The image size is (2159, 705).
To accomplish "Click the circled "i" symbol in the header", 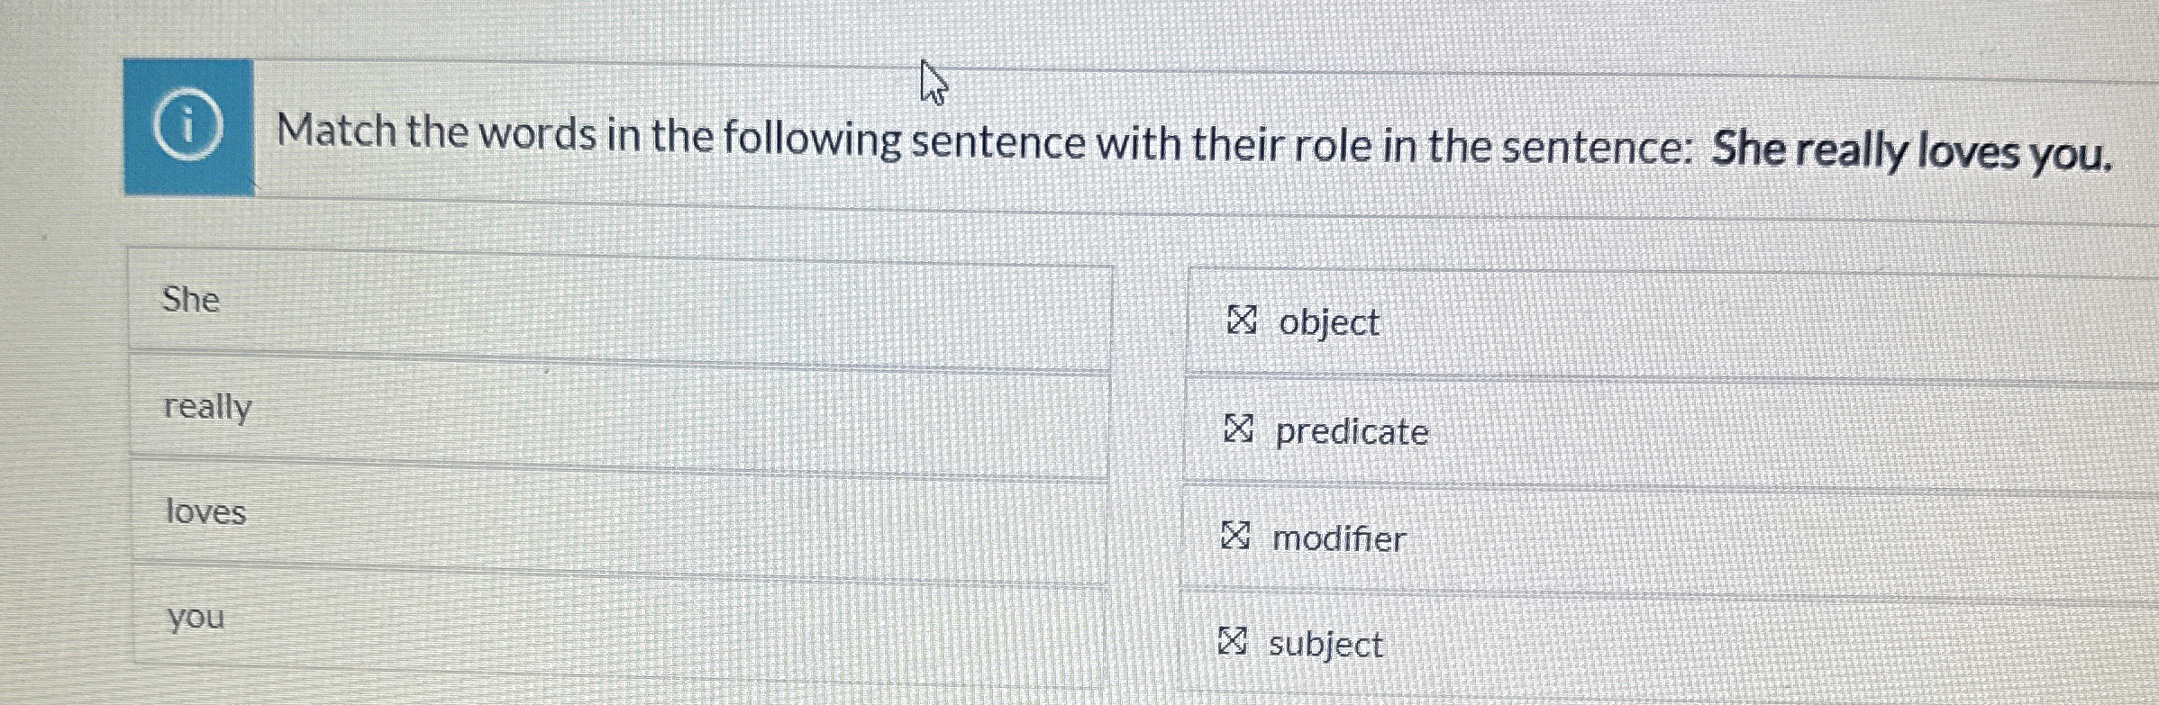I will tap(189, 128).
